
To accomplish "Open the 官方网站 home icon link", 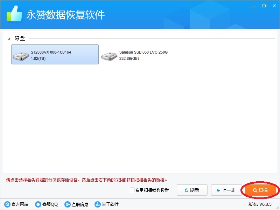I will [7, 204].
